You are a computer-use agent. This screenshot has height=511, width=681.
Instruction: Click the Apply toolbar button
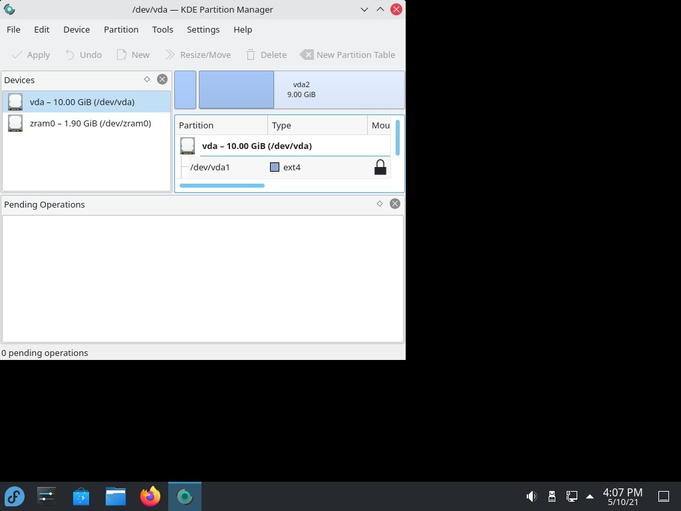pos(31,55)
